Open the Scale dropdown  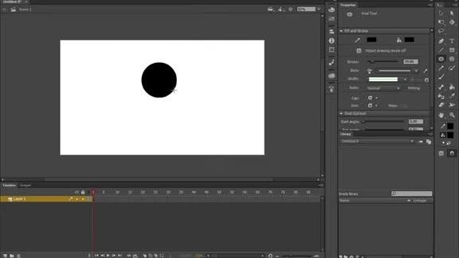pyautogui.click(x=383, y=88)
